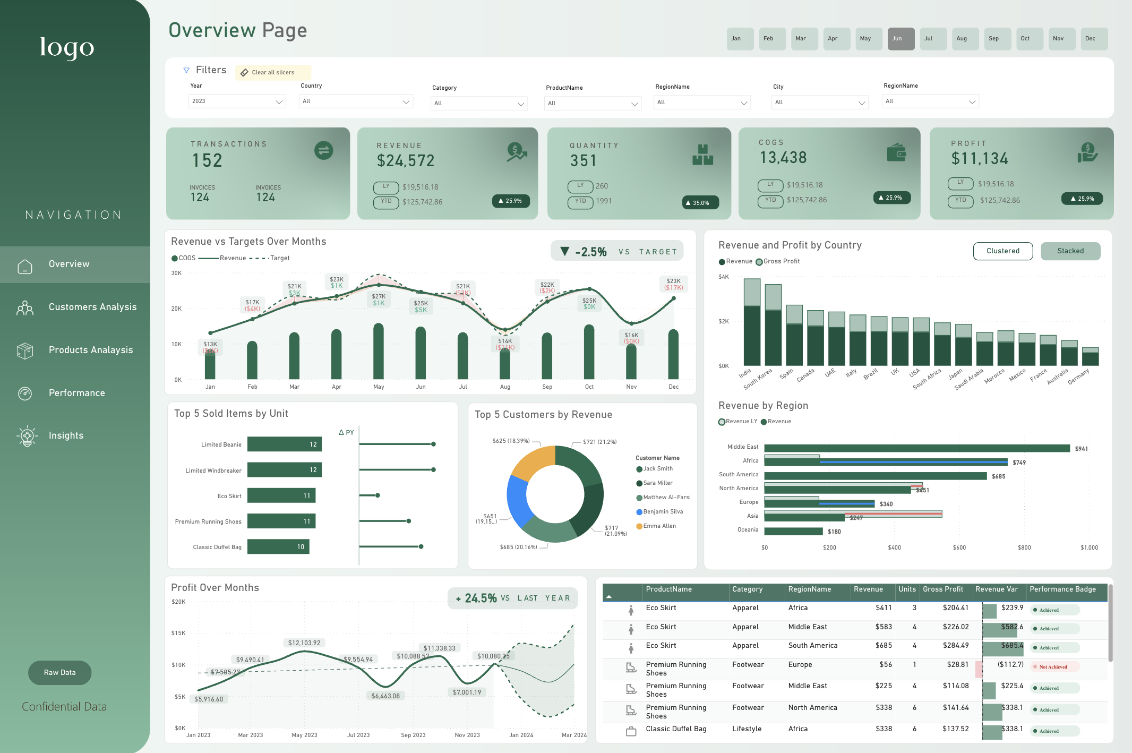Click the shoe icon in Premium Running Shoes Middle East row

(x=631, y=689)
